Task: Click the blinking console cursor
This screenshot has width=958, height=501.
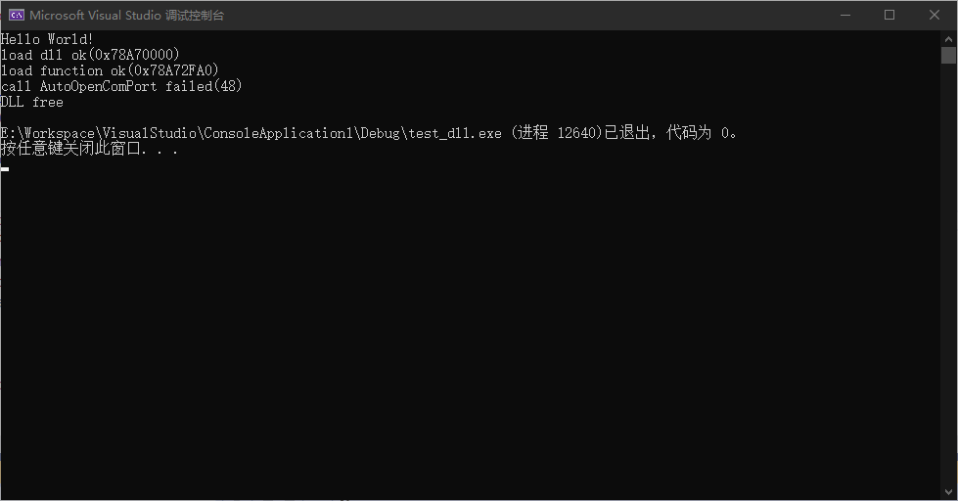Action: 5,168
